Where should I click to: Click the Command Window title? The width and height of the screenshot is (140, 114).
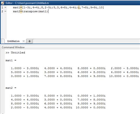[13, 47]
